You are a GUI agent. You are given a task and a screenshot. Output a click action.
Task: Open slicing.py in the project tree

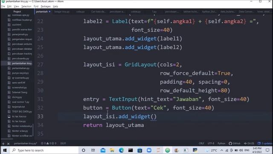click(17, 97)
